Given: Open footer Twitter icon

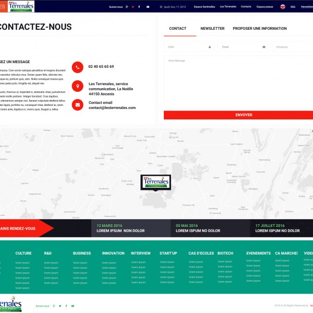Looking at the screenshot, I should click(60, 306).
